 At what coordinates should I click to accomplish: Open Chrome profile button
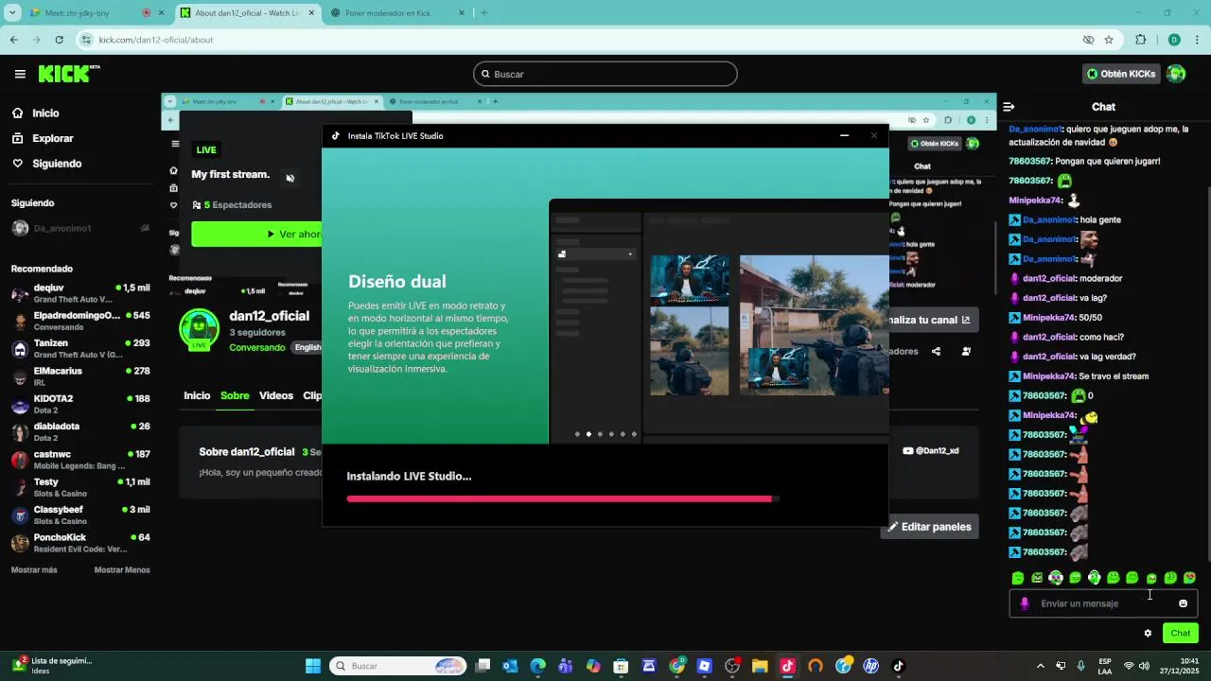pyautogui.click(x=1174, y=40)
